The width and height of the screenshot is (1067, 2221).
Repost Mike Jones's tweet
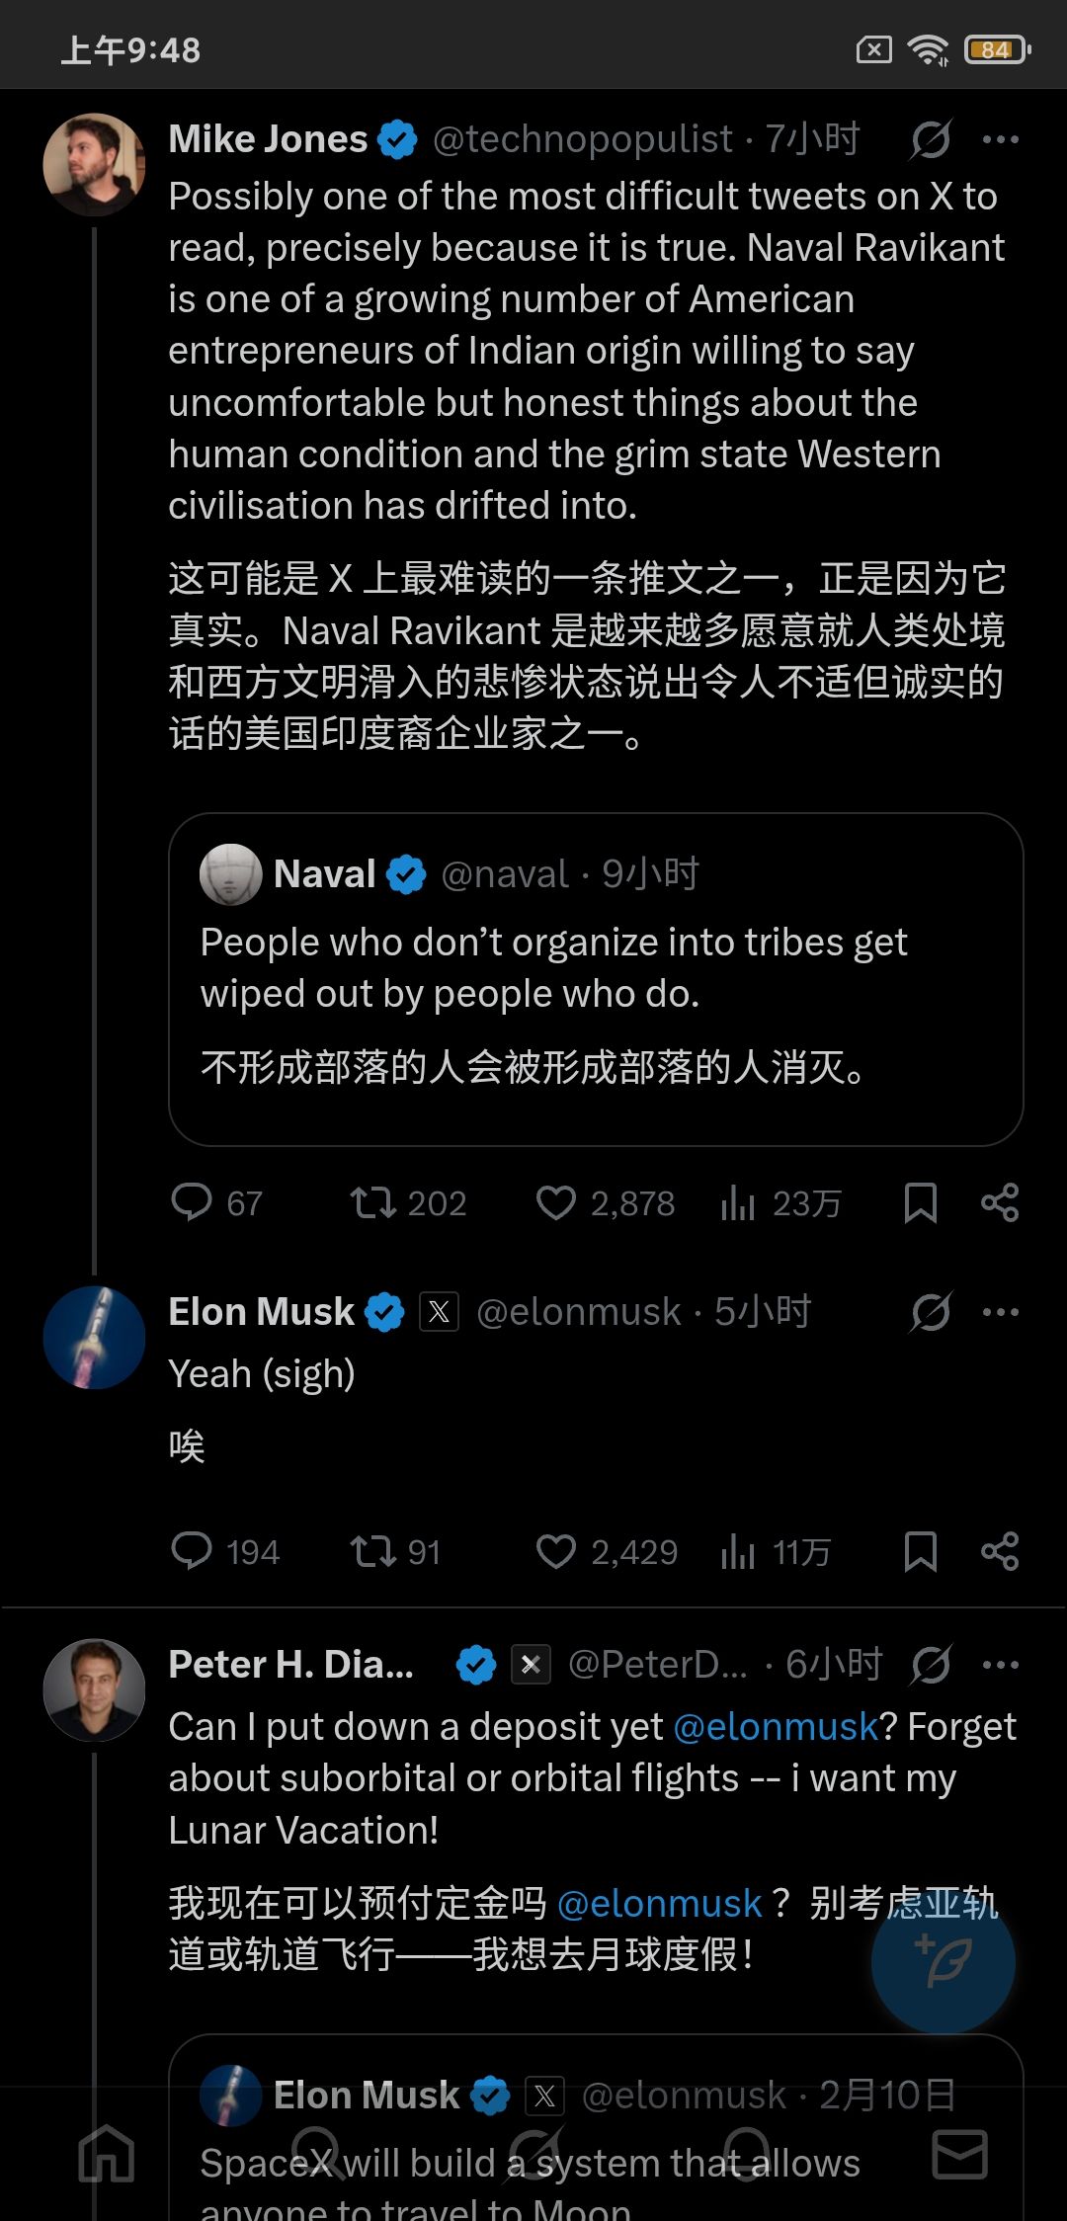click(373, 1202)
